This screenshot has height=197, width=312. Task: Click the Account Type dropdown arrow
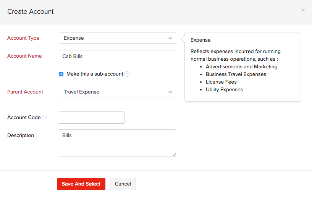tap(170, 38)
